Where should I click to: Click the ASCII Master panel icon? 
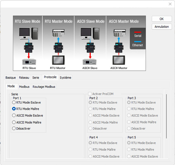point(119,60)
